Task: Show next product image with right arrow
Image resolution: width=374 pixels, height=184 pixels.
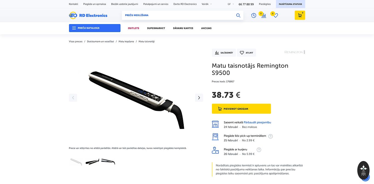Action: click(x=199, y=98)
